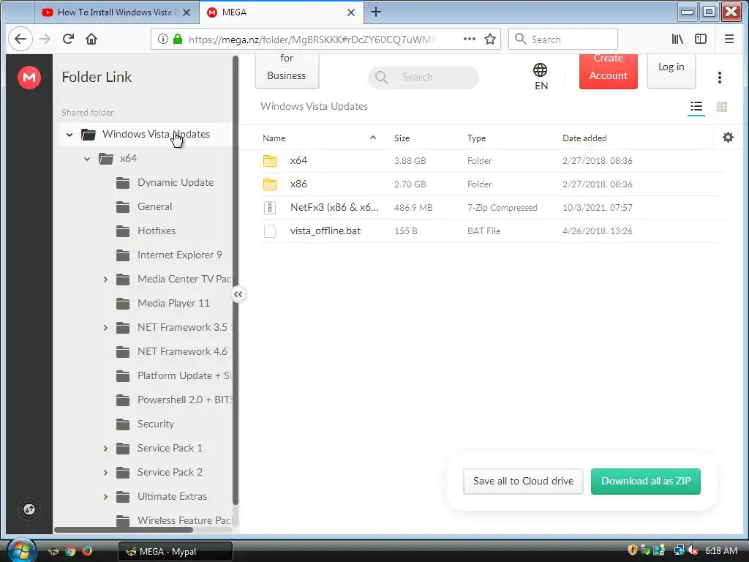Collapse the Windows Vista Updates tree node
The height and width of the screenshot is (562, 749).
tap(69, 135)
